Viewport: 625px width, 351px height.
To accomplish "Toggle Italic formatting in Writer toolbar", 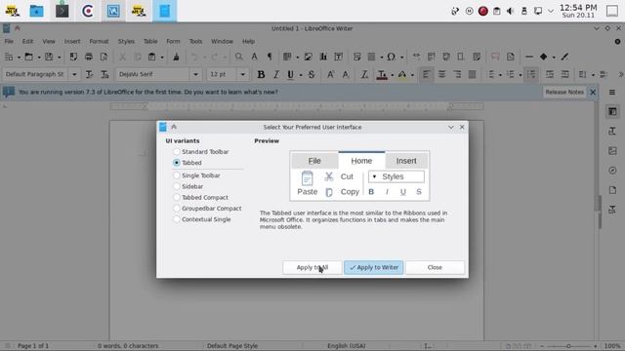I will pyautogui.click(x=275, y=74).
